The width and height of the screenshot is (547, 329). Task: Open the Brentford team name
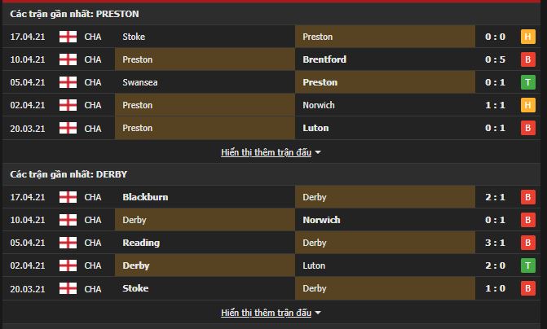pyautogui.click(x=324, y=59)
